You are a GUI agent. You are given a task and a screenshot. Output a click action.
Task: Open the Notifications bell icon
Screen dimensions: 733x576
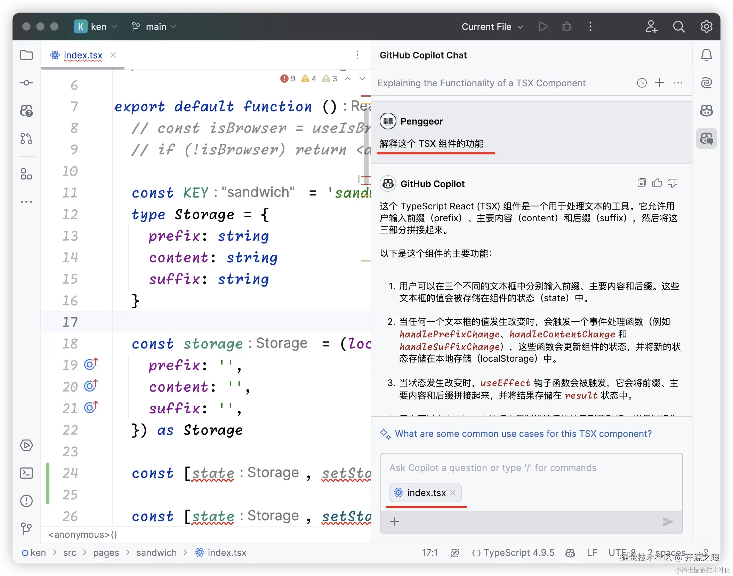[x=706, y=55]
